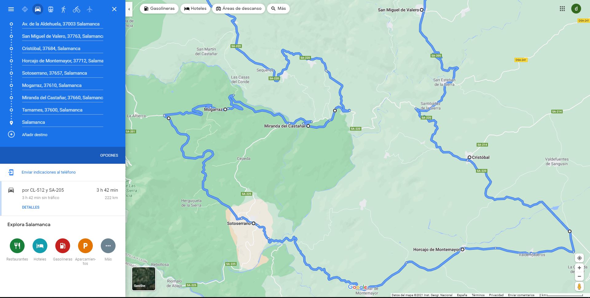This screenshot has height=298, width=590.
Task: Toggle Satélite map layer
Action: (144, 279)
